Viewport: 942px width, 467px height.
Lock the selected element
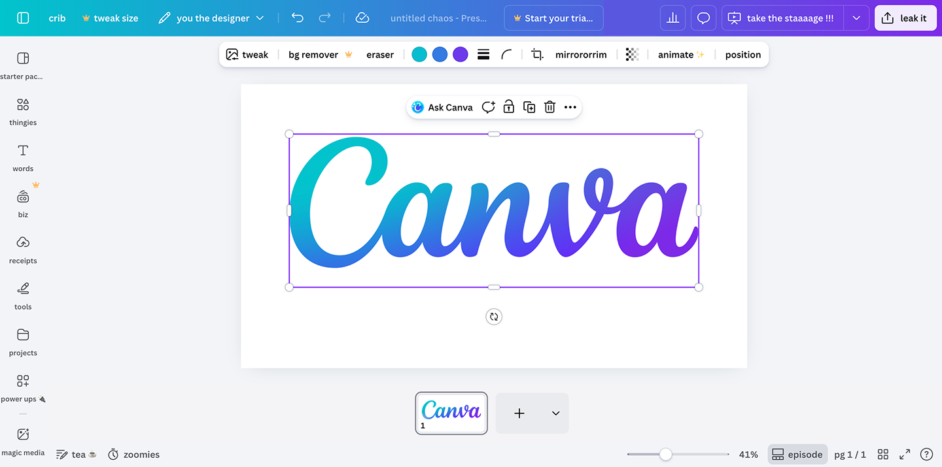click(509, 107)
